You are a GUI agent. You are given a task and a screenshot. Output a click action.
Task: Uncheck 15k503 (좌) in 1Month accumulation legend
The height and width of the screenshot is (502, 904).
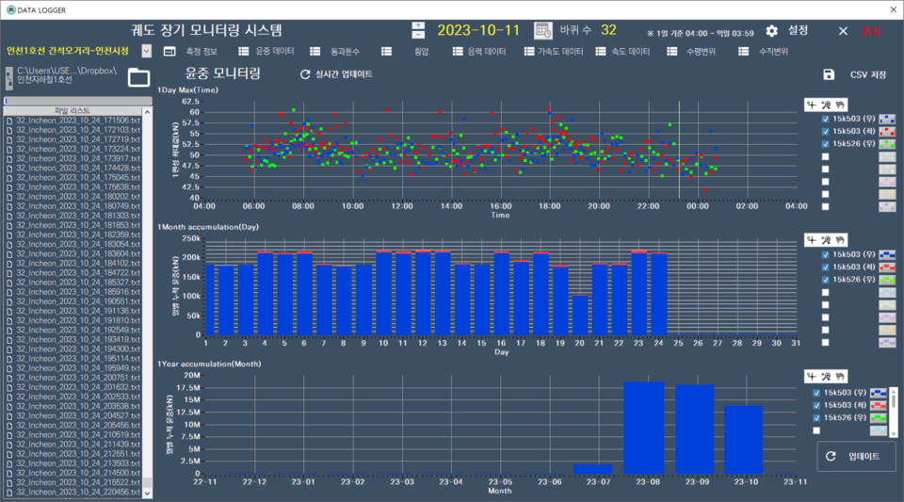pos(826,267)
